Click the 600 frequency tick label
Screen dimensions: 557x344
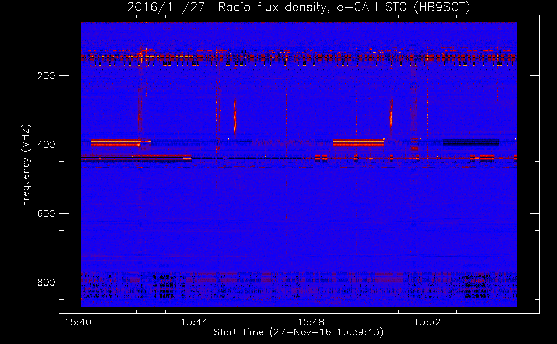tap(46, 214)
